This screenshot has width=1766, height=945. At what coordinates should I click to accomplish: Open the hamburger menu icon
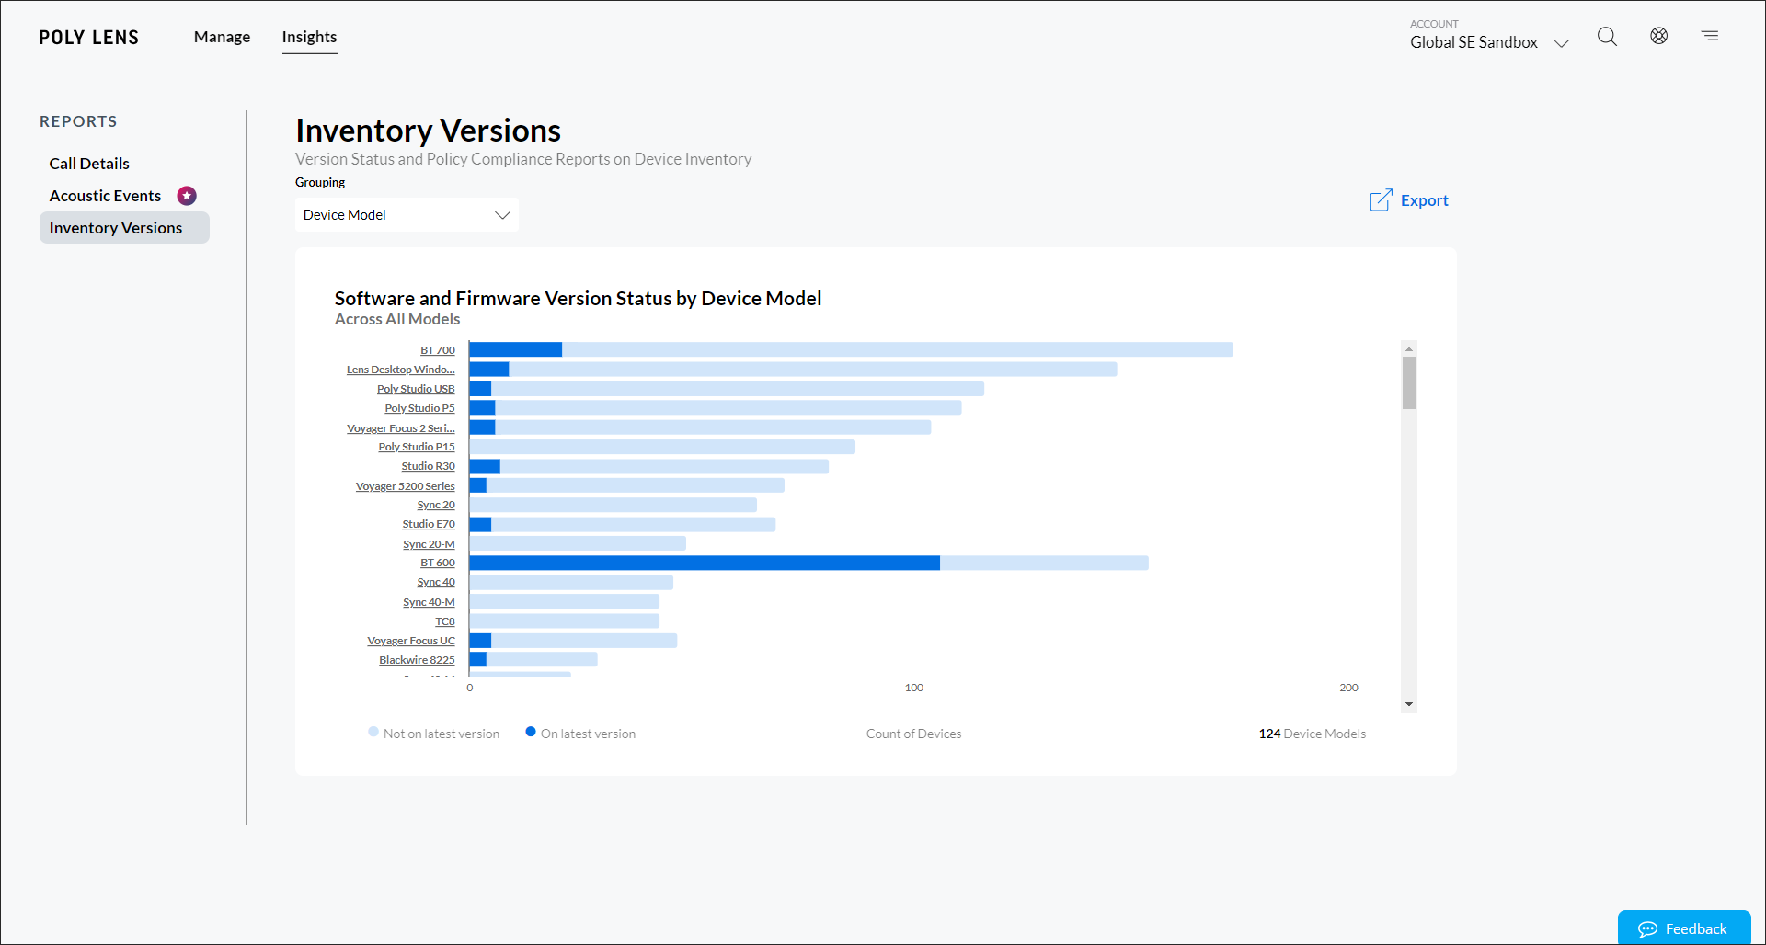tap(1710, 36)
